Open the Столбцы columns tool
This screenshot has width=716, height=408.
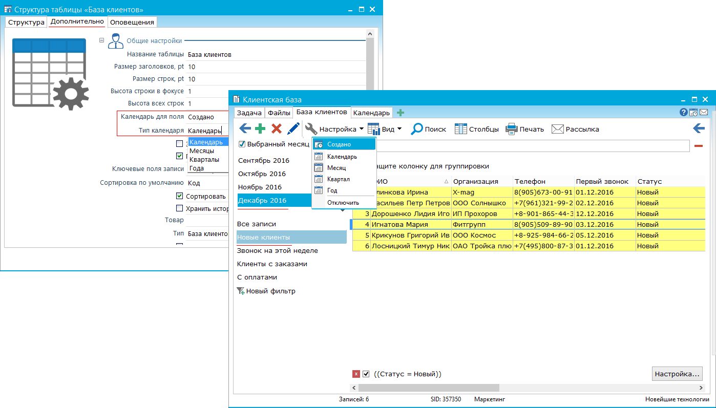coord(461,129)
